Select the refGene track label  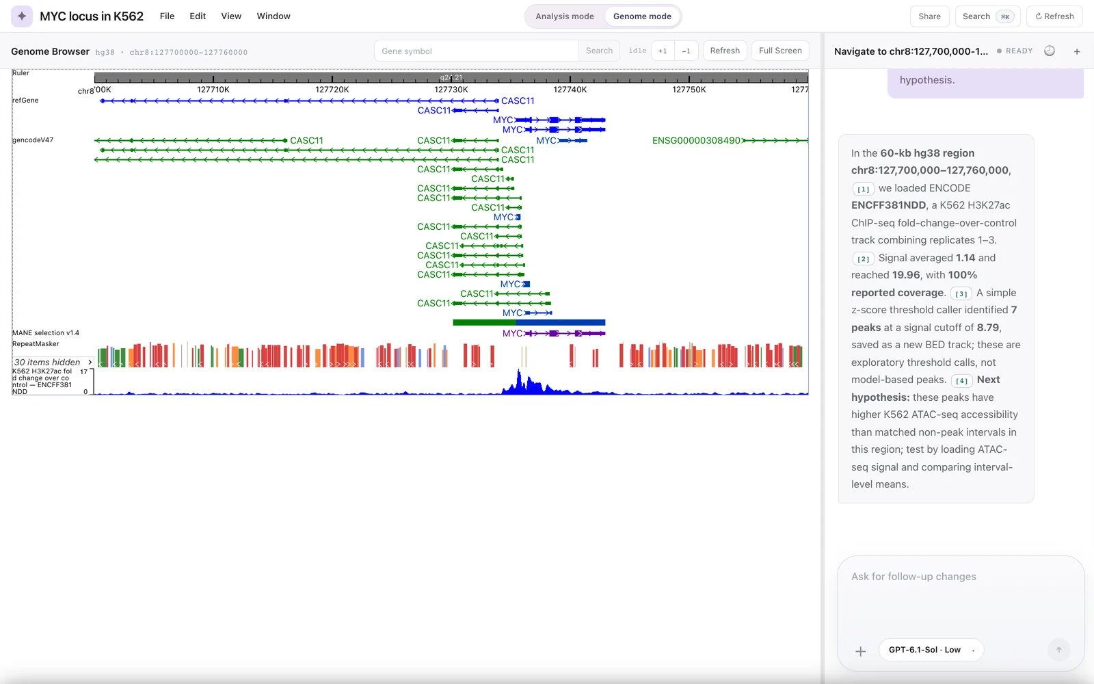click(x=25, y=100)
